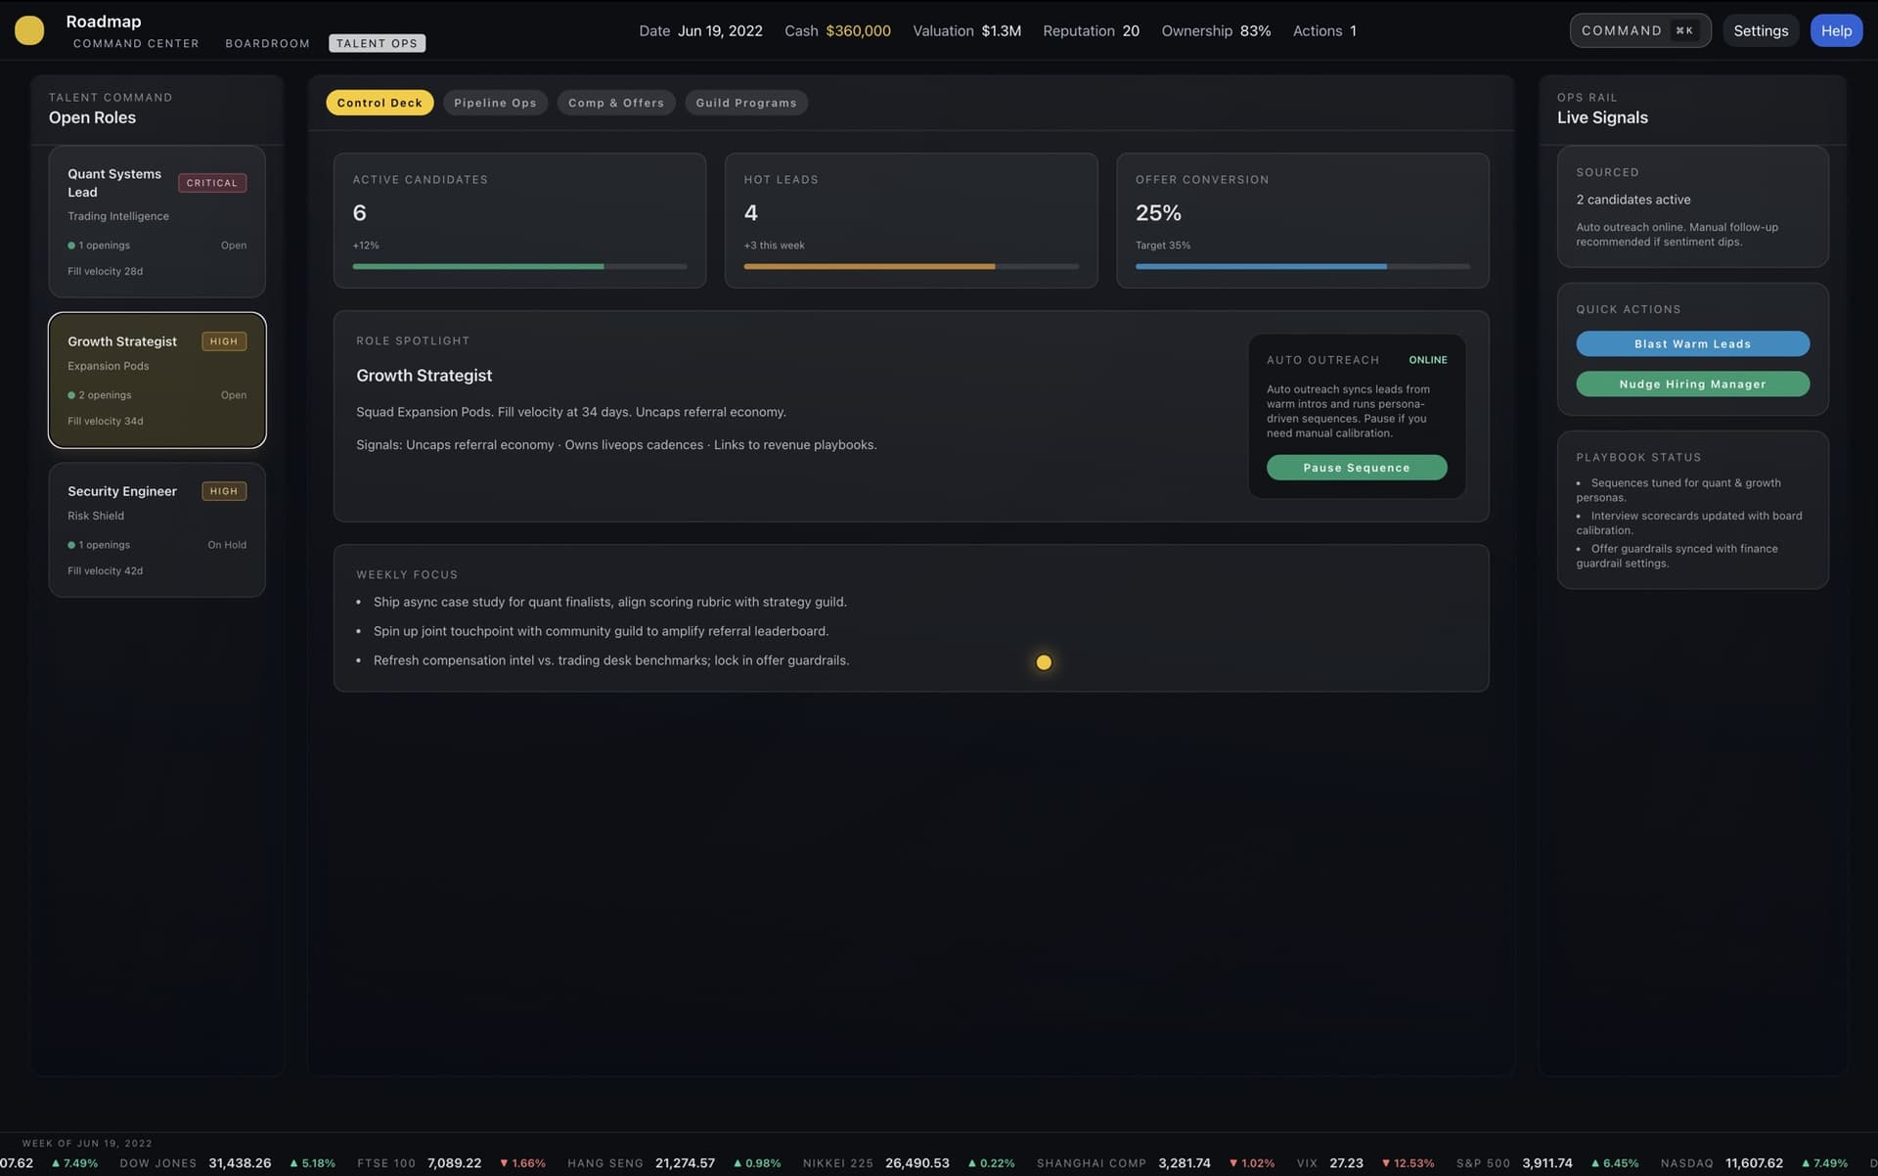Viewport: 1878px width, 1176px height.
Task: Switch to the Guild Programs tab
Action: pyautogui.click(x=745, y=103)
